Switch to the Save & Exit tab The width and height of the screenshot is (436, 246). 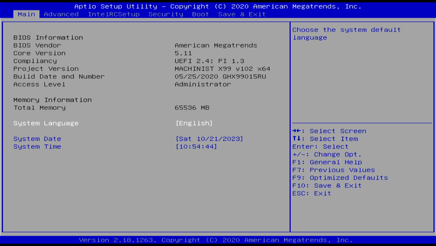(x=242, y=14)
